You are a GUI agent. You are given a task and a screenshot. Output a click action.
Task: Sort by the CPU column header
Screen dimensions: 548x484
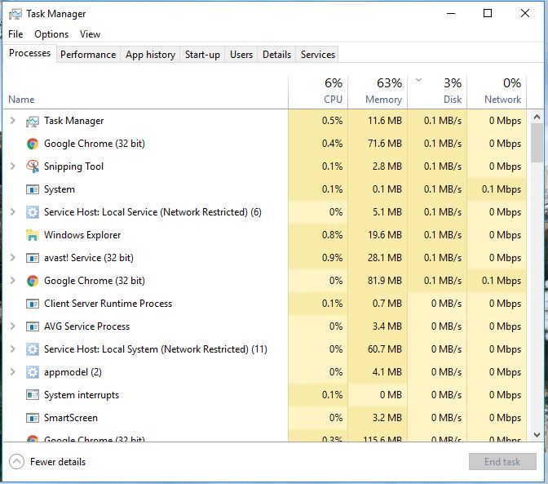pos(318,91)
